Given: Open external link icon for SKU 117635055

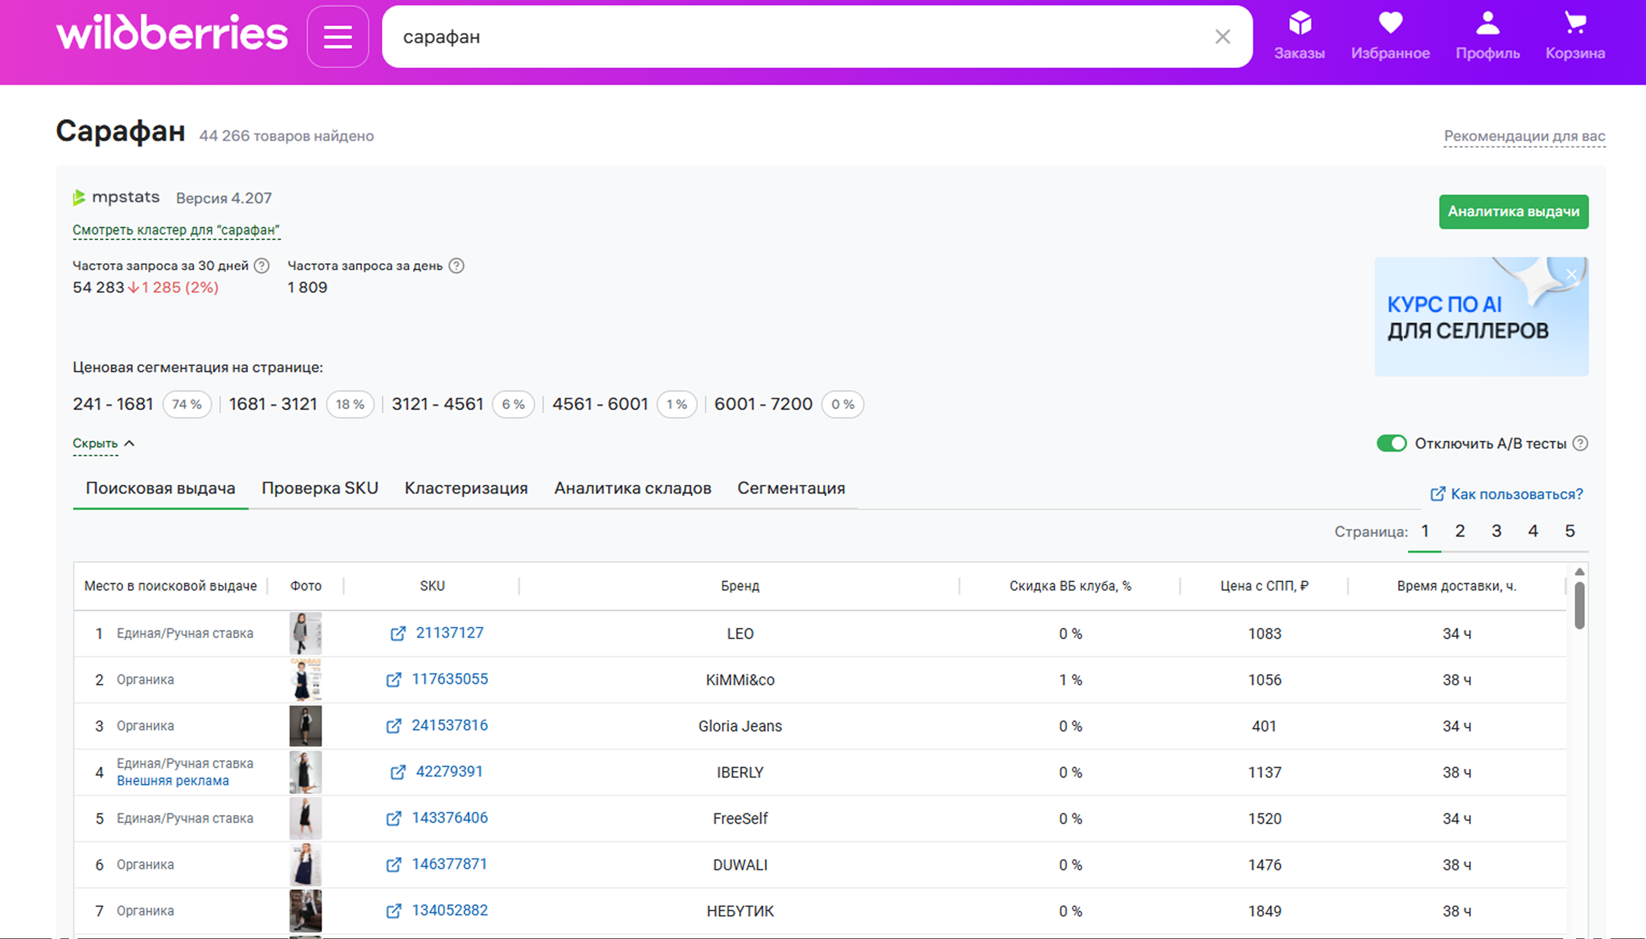Looking at the screenshot, I should click(394, 680).
